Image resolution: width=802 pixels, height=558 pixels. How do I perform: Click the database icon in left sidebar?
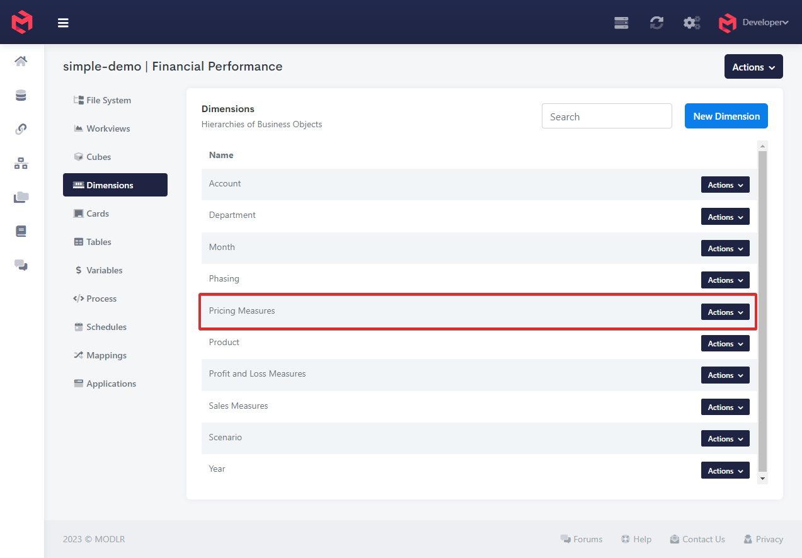pos(21,96)
